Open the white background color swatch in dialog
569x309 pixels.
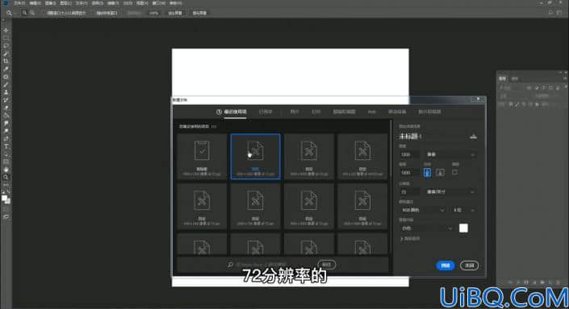pos(463,229)
